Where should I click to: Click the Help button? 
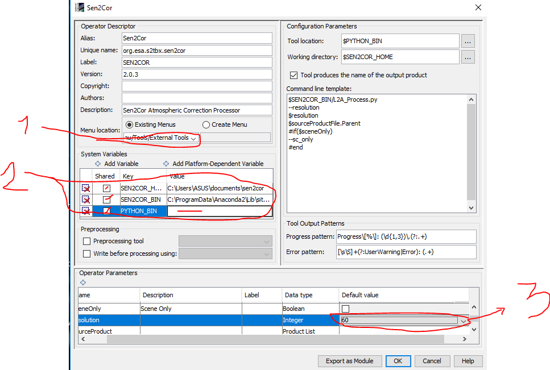coord(468,361)
